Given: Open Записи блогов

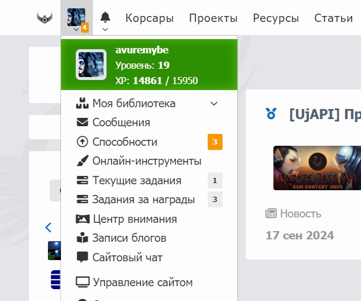Looking at the screenshot, I should coord(130,238).
